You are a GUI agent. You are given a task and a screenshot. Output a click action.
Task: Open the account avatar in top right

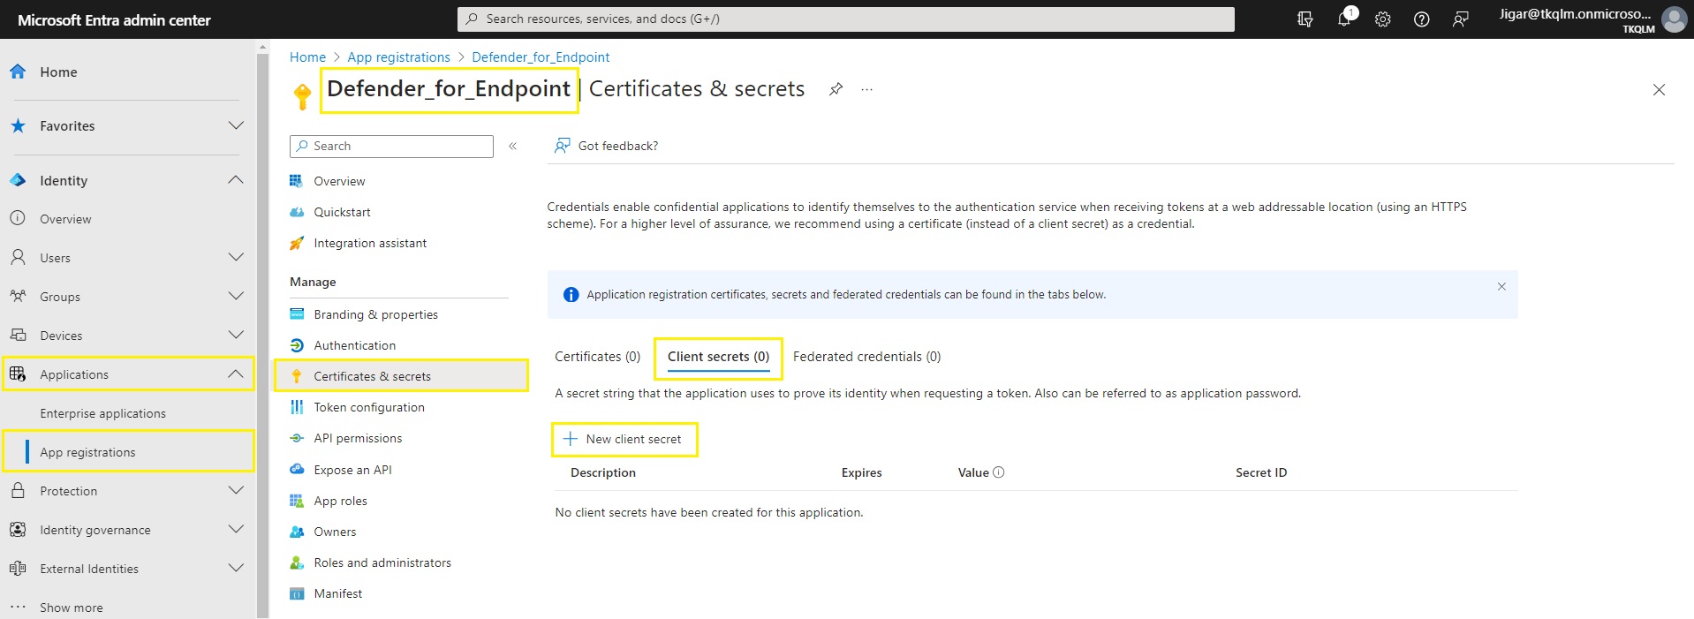[1674, 19]
